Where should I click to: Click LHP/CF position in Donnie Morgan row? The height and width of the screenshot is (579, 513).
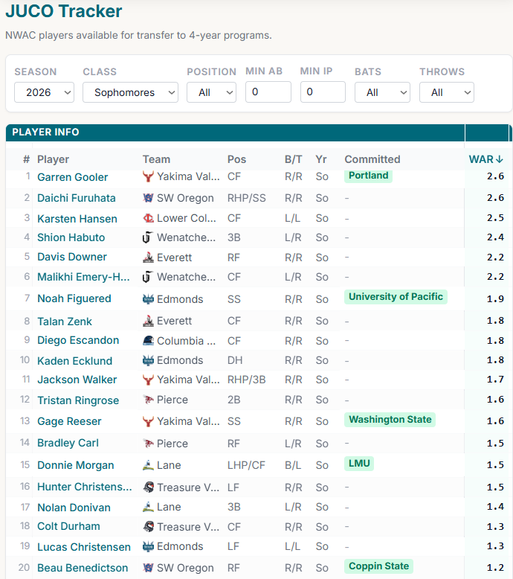point(246,465)
